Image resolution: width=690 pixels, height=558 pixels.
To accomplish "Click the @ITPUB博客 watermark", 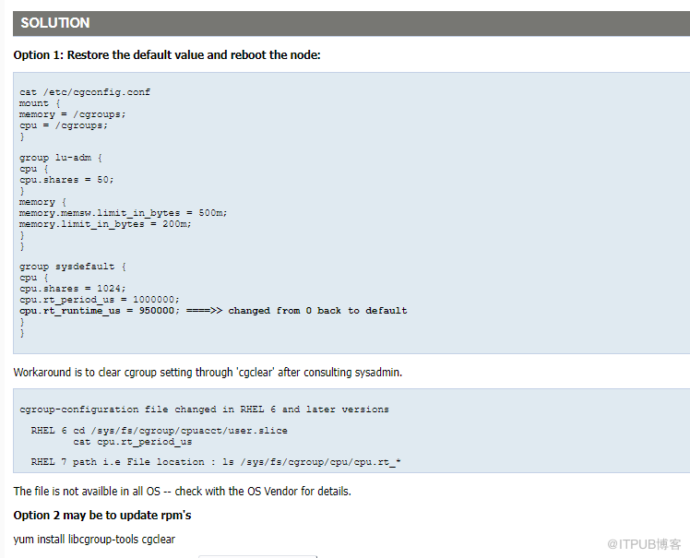I will (x=644, y=544).
